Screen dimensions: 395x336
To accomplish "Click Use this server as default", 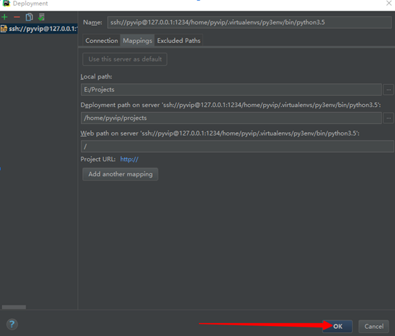I will pyautogui.click(x=125, y=59).
